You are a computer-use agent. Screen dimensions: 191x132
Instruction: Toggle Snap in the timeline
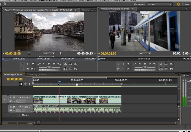21,84
